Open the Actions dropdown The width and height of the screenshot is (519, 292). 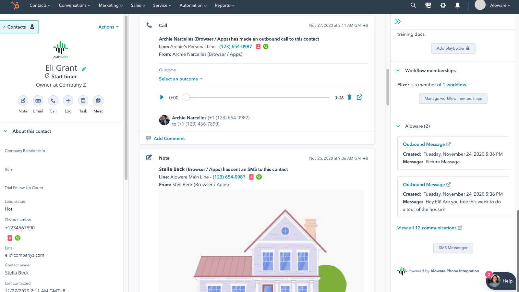click(108, 27)
